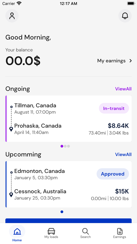View all Upcomming loads
Image resolution: width=137 pixels, height=244 pixels.
(x=123, y=154)
